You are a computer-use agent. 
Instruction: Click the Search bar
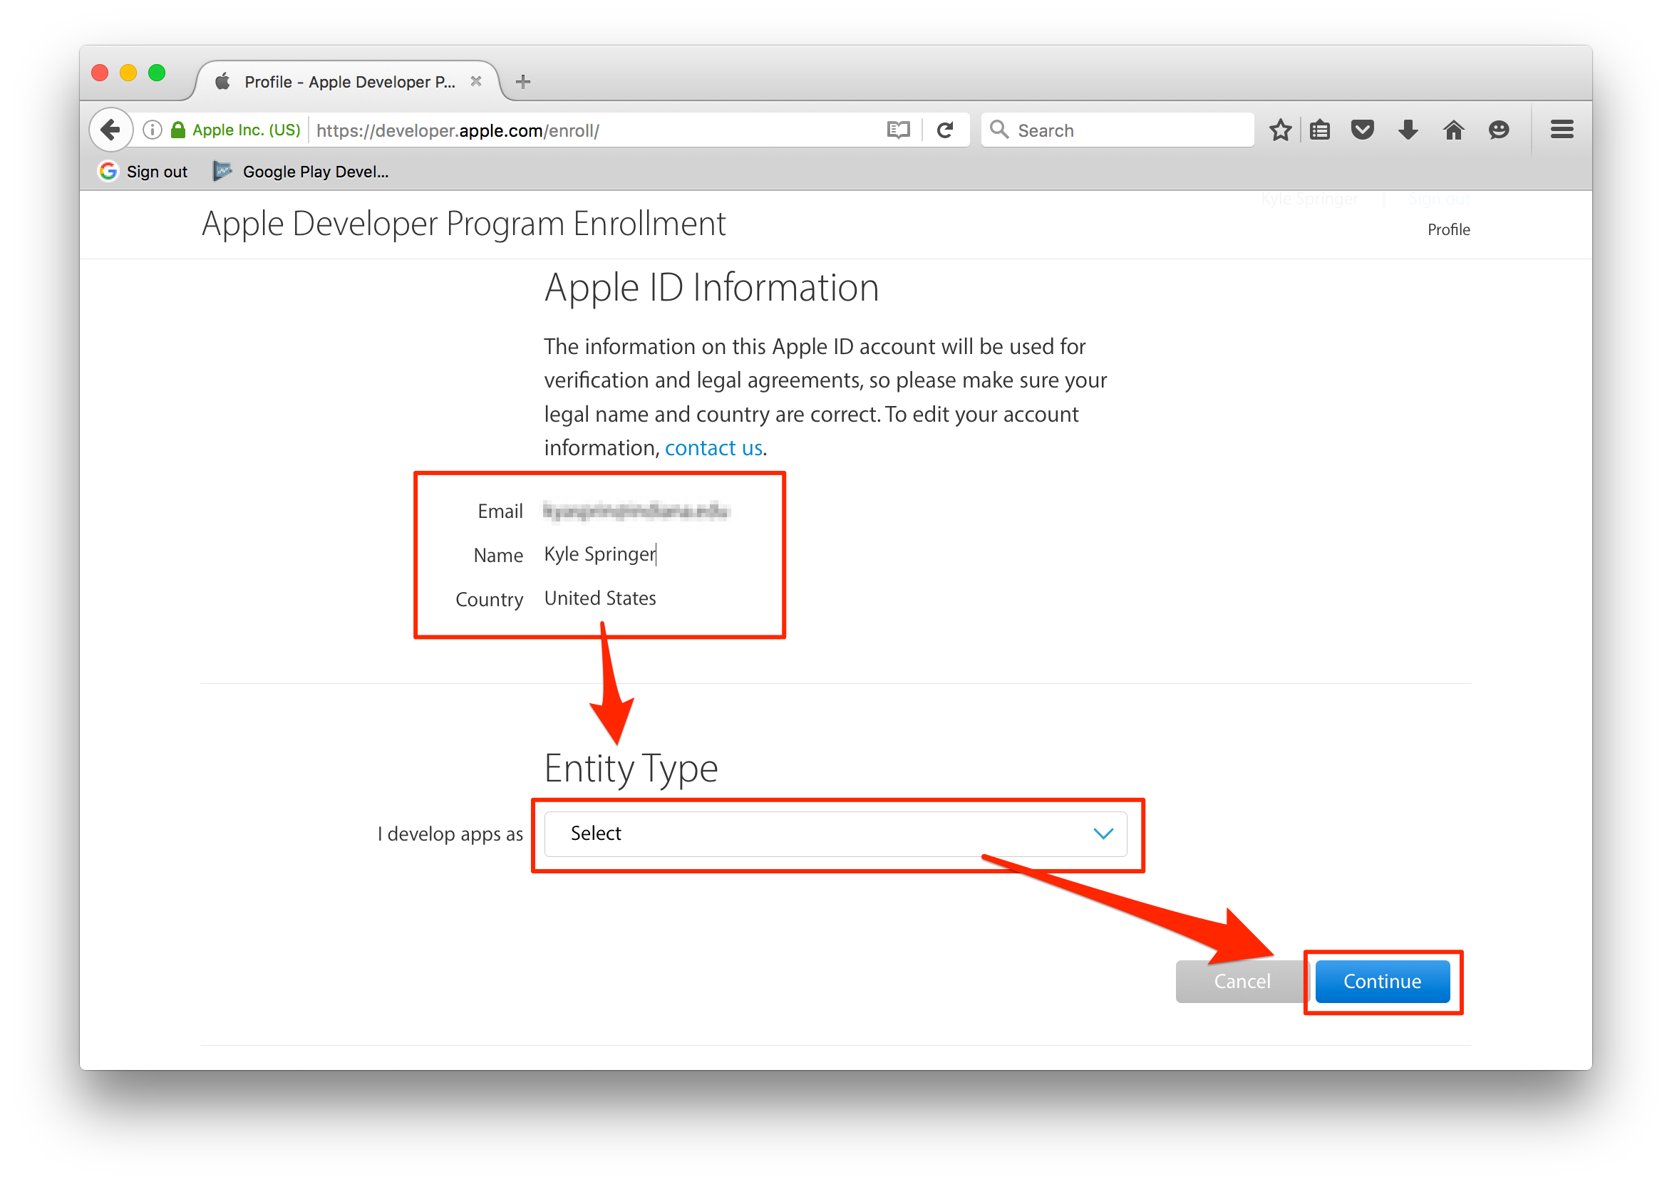coord(1115,130)
